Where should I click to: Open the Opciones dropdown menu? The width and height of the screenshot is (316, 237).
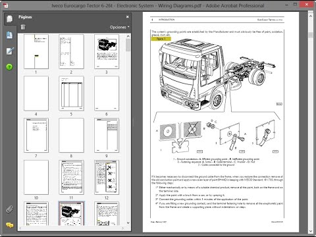tap(119, 27)
